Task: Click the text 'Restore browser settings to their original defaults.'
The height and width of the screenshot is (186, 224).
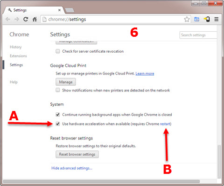Action: (x=96, y=146)
